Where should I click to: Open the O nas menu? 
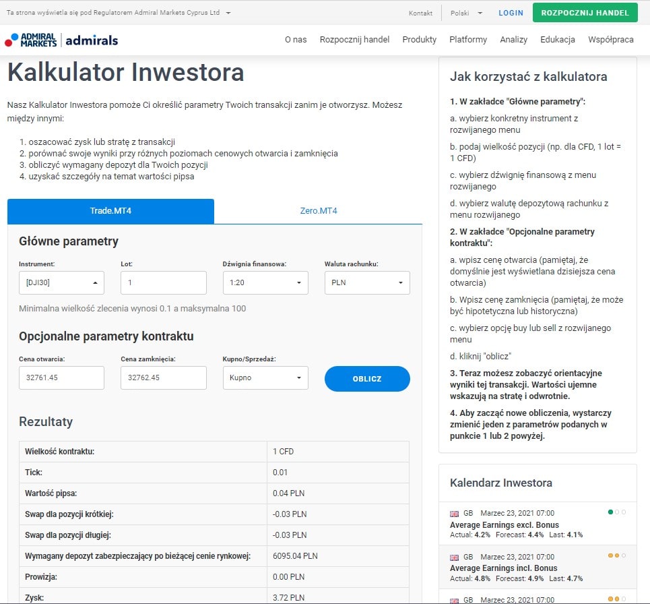296,39
